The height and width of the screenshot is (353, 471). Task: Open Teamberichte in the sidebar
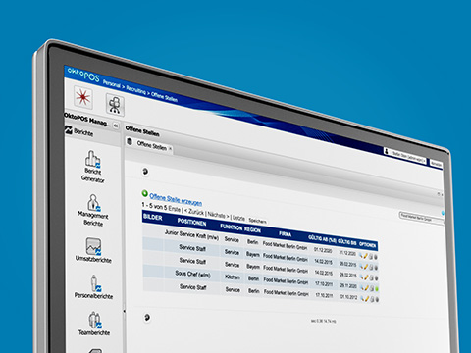coord(94,324)
